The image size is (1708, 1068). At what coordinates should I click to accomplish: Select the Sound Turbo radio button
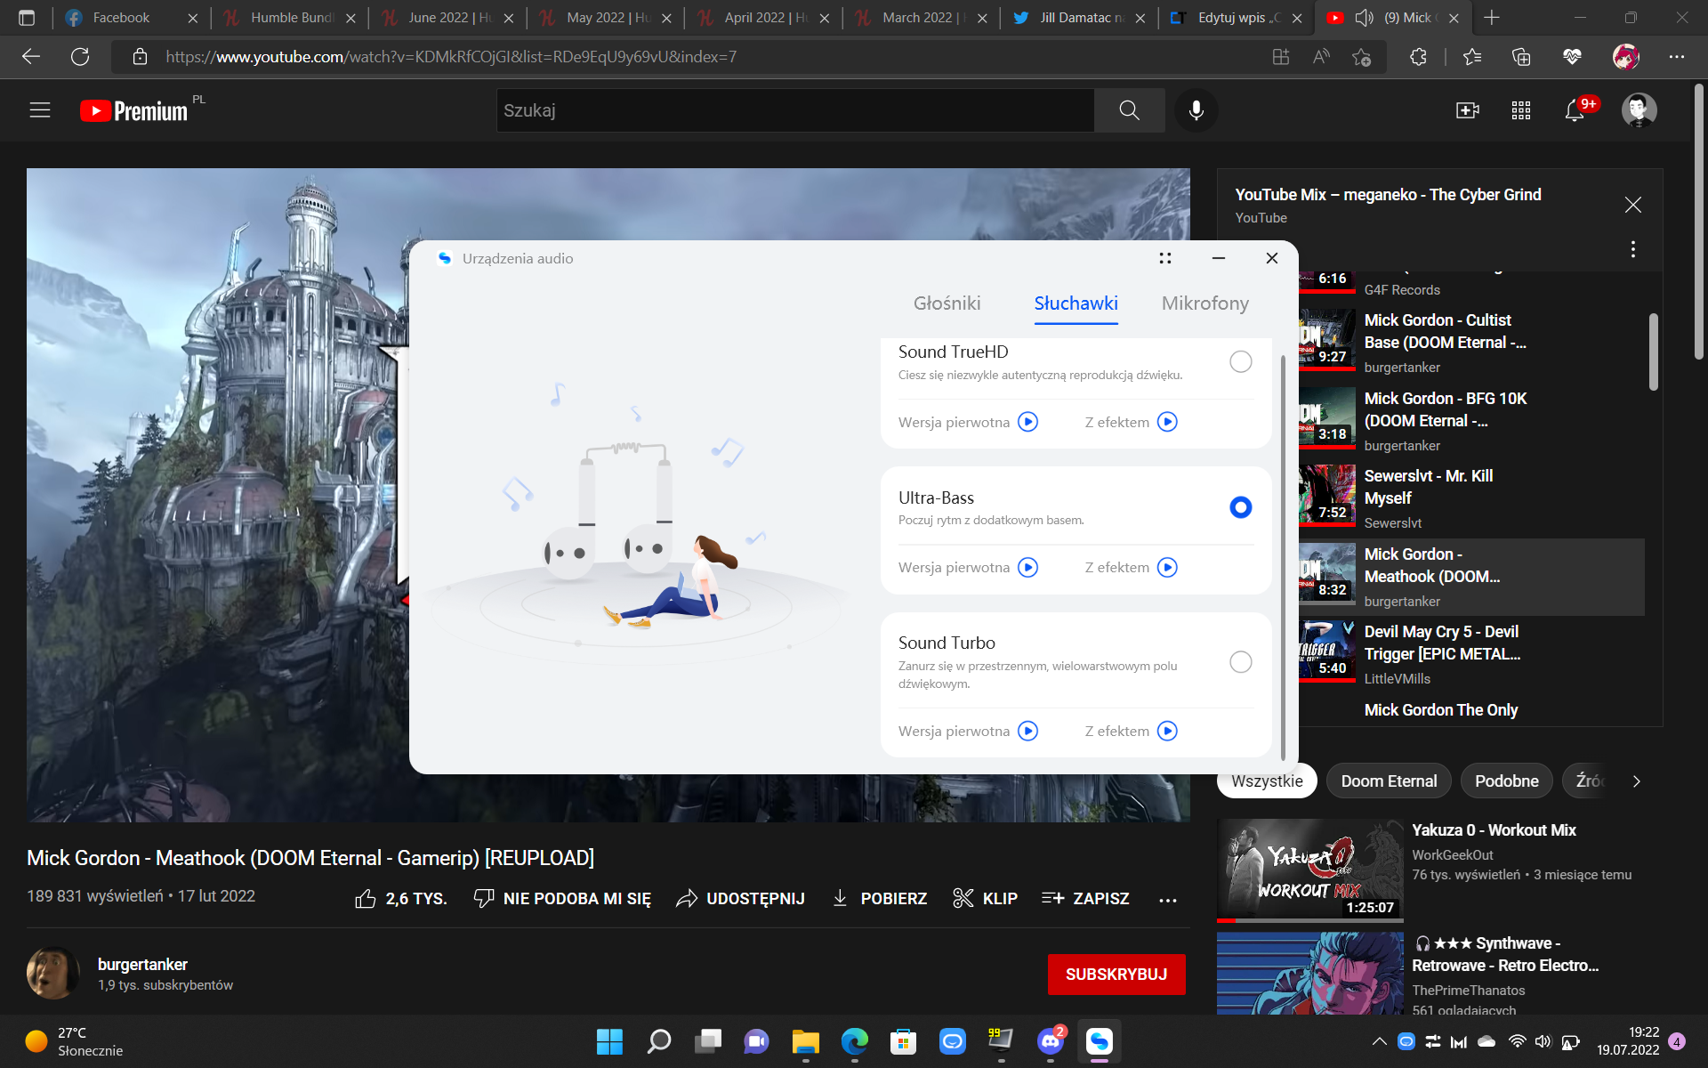(x=1240, y=661)
